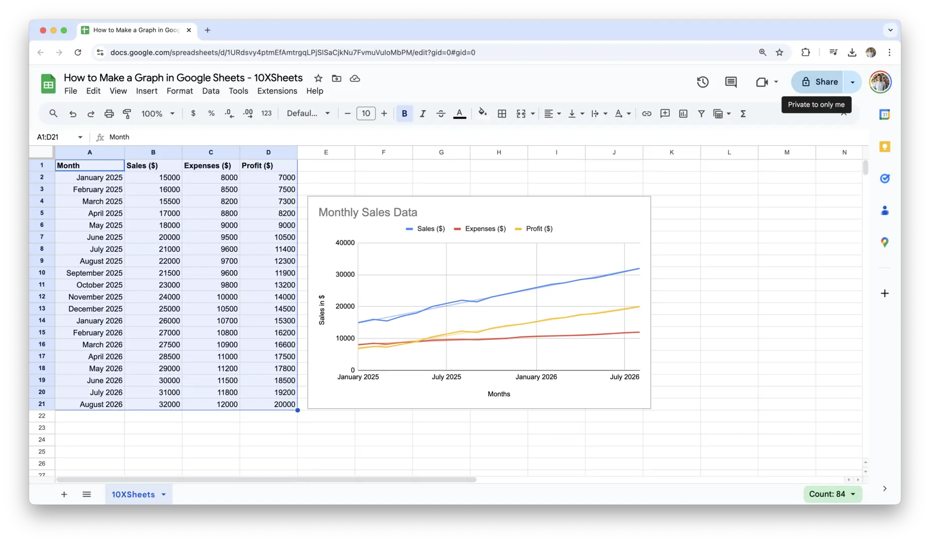The height and width of the screenshot is (543, 930).
Task: Open the File menu
Action: tap(70, 91)
